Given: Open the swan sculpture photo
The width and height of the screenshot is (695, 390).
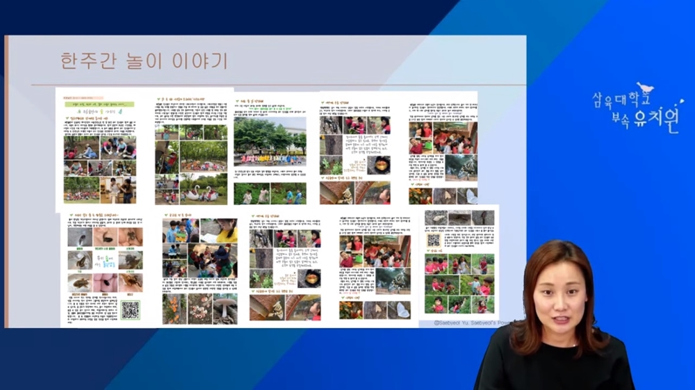Looking at the screenshot, I should click(x=204, y=189).
